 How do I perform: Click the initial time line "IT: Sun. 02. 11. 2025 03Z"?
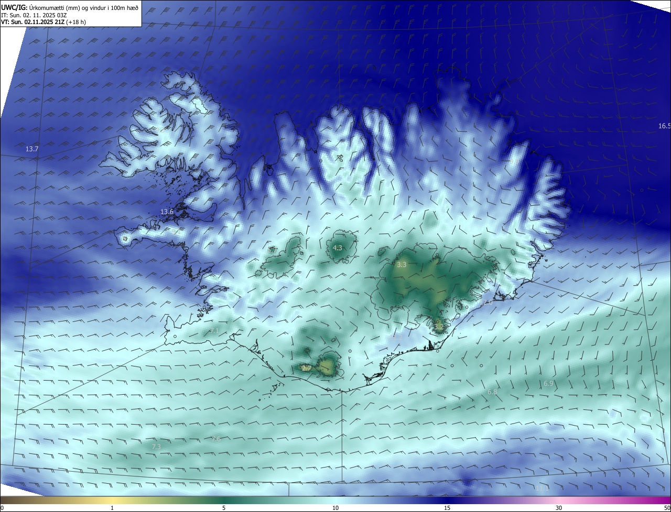point(33,15)
